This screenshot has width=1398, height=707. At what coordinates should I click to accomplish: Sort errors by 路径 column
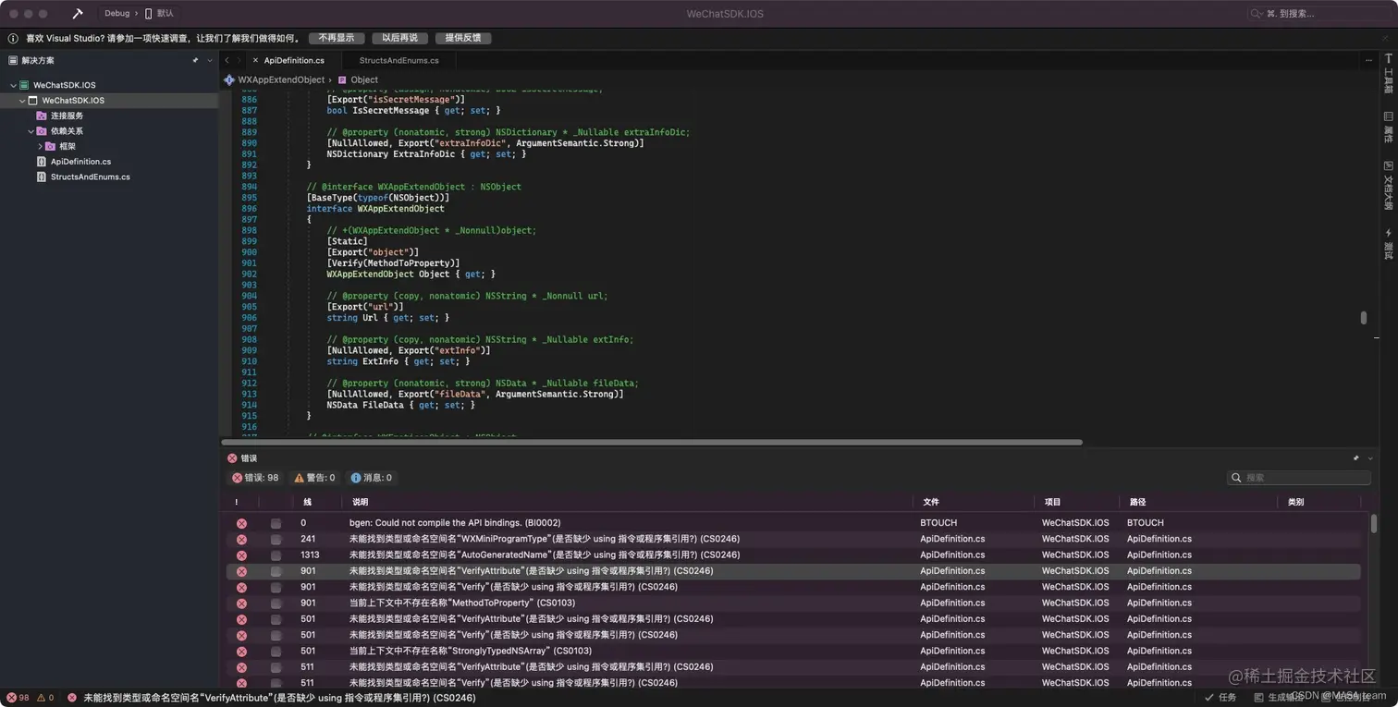1138,502
